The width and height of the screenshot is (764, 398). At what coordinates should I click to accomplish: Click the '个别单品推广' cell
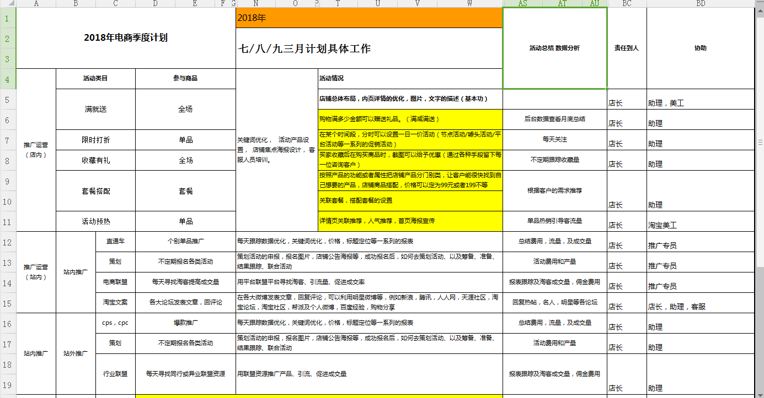click(185, 242)
